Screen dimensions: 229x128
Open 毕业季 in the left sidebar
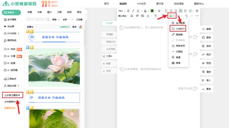tap(9, 26)
